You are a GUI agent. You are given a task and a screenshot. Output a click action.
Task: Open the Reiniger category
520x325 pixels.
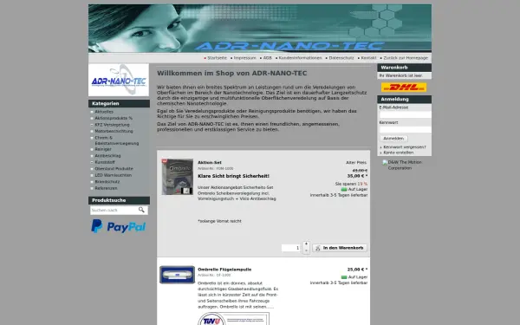[x=103, y=149]
